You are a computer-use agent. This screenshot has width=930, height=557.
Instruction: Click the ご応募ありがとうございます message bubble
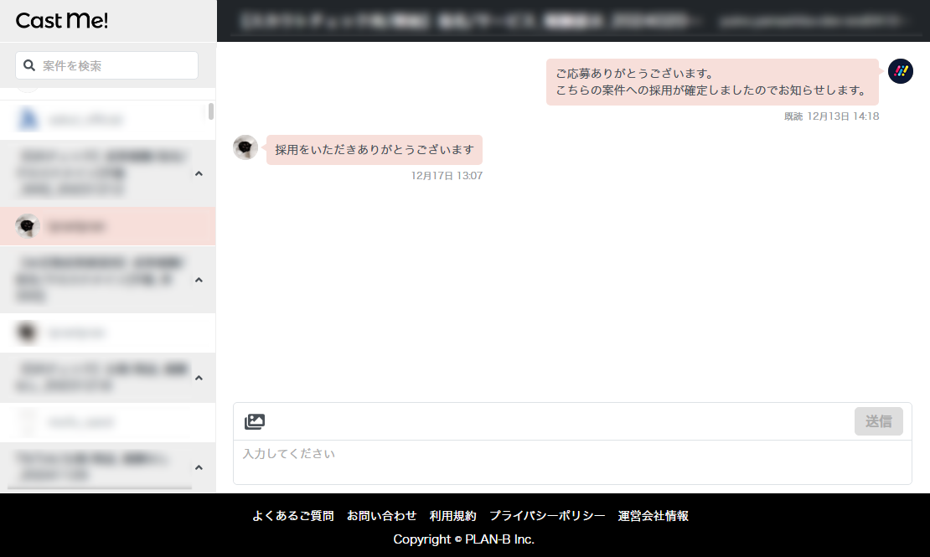[x=711, y=81]
